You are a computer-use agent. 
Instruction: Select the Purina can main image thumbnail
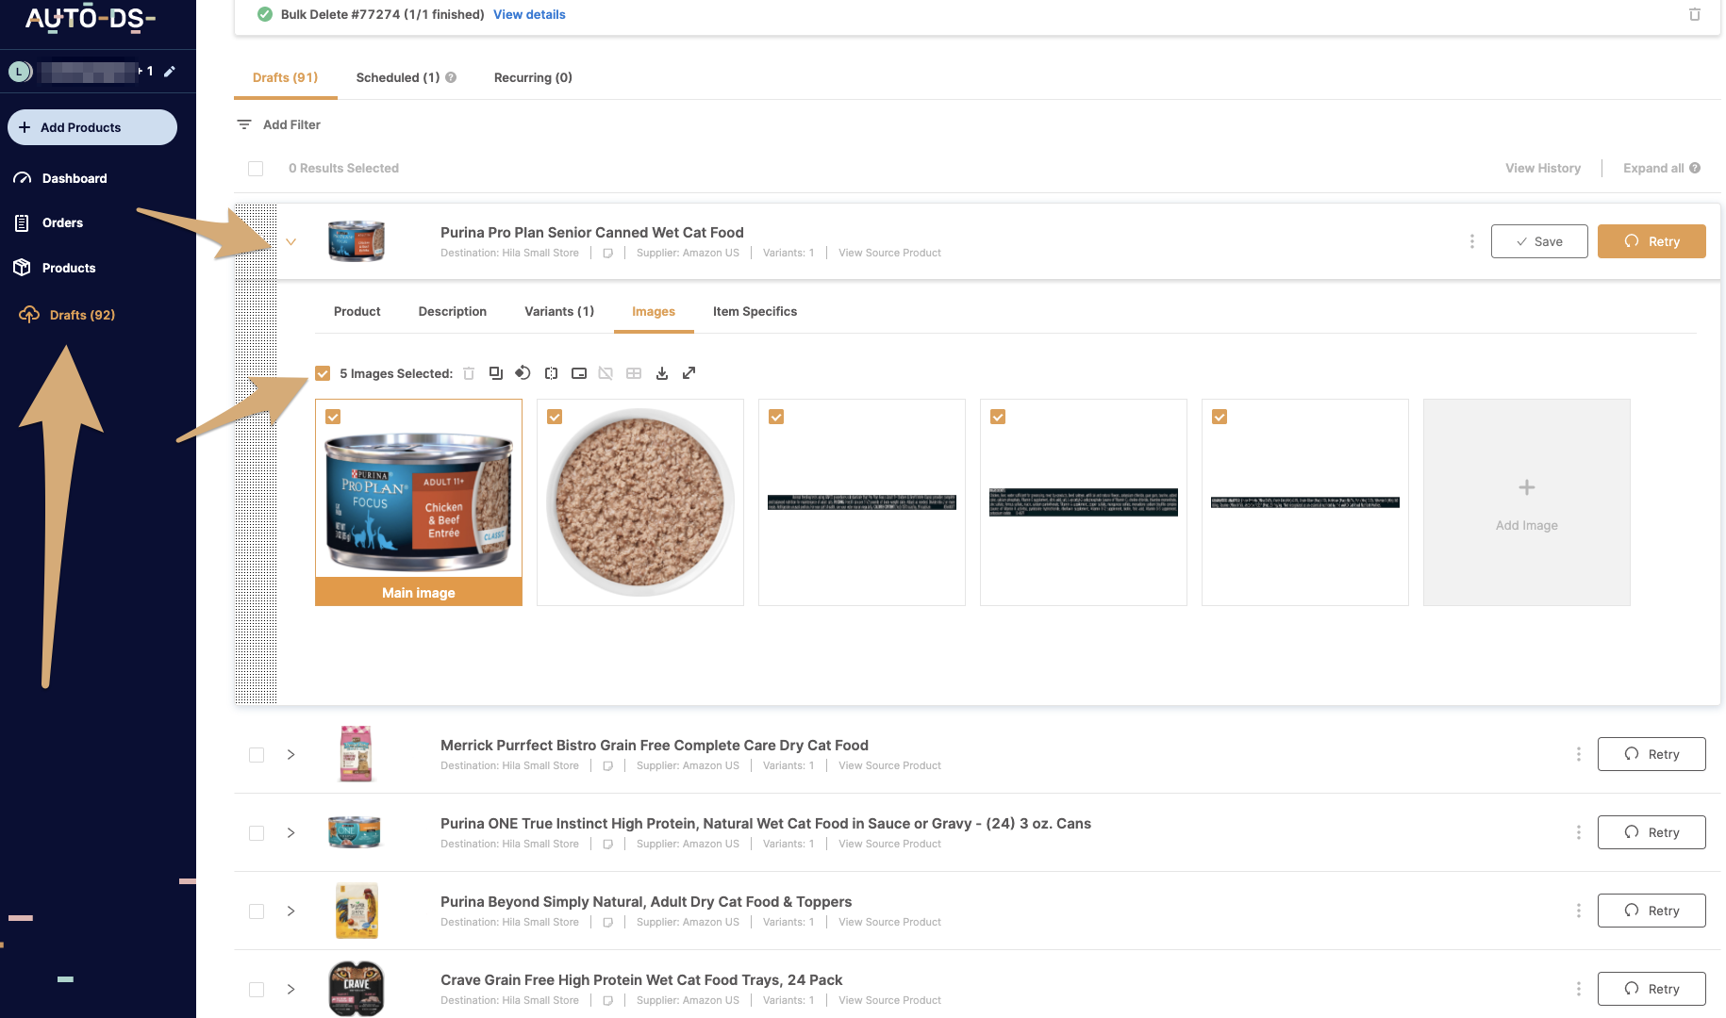[x=419, y=502]
